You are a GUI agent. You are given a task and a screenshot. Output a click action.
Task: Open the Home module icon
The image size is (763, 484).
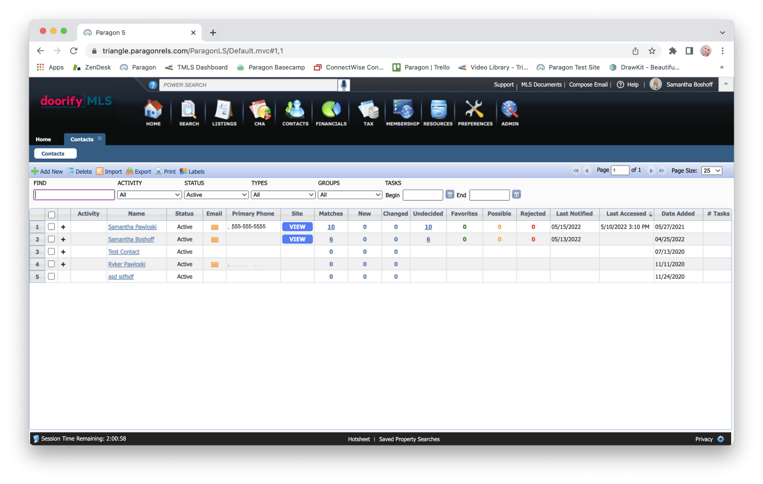pos(153,113)
